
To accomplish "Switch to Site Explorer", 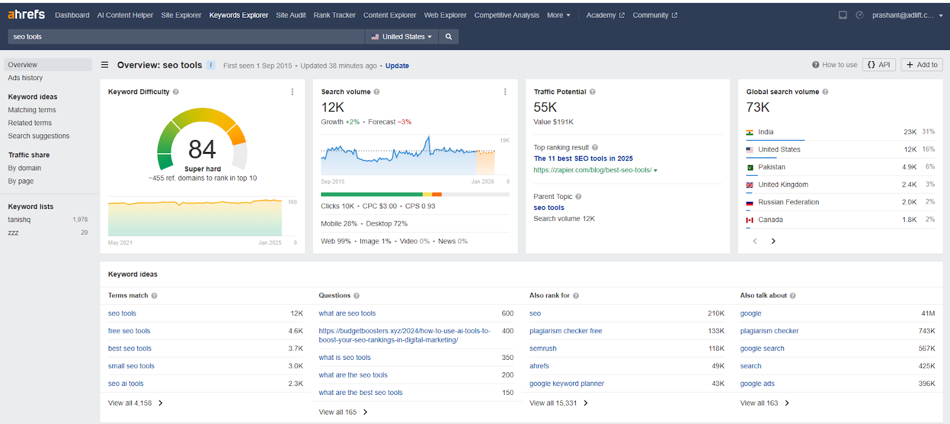I will 181,15.
